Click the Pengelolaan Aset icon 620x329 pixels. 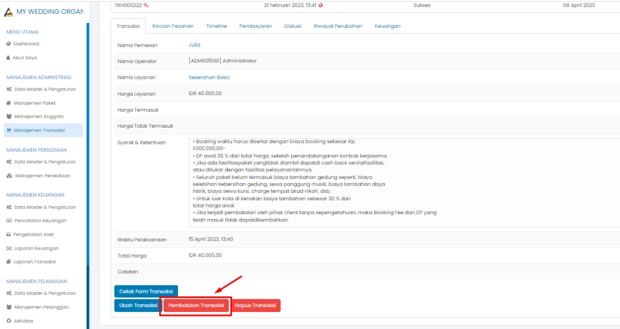pos(8,235)
